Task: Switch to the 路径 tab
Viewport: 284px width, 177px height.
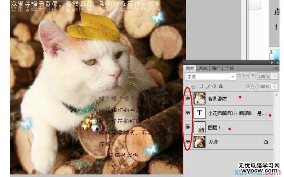Action: pyautogui.click(x=216, y=69)
